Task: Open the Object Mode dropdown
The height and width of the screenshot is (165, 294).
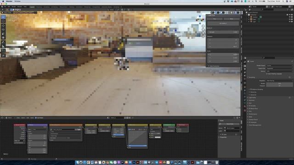Action: (x=7, y=12)
